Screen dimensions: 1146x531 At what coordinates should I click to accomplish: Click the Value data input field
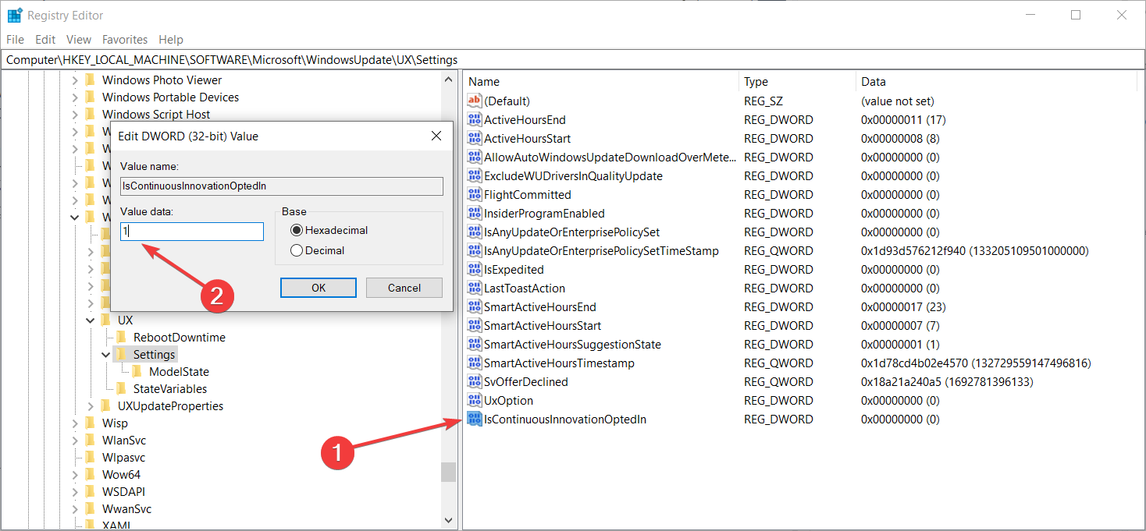[x=192, y=232]
